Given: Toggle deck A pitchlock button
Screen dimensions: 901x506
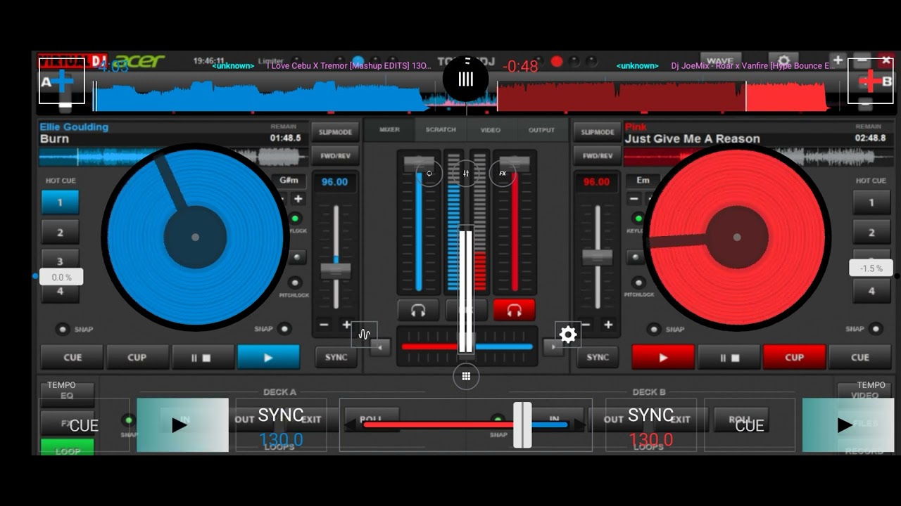Looking at the screenshot, I should point(296,283).
